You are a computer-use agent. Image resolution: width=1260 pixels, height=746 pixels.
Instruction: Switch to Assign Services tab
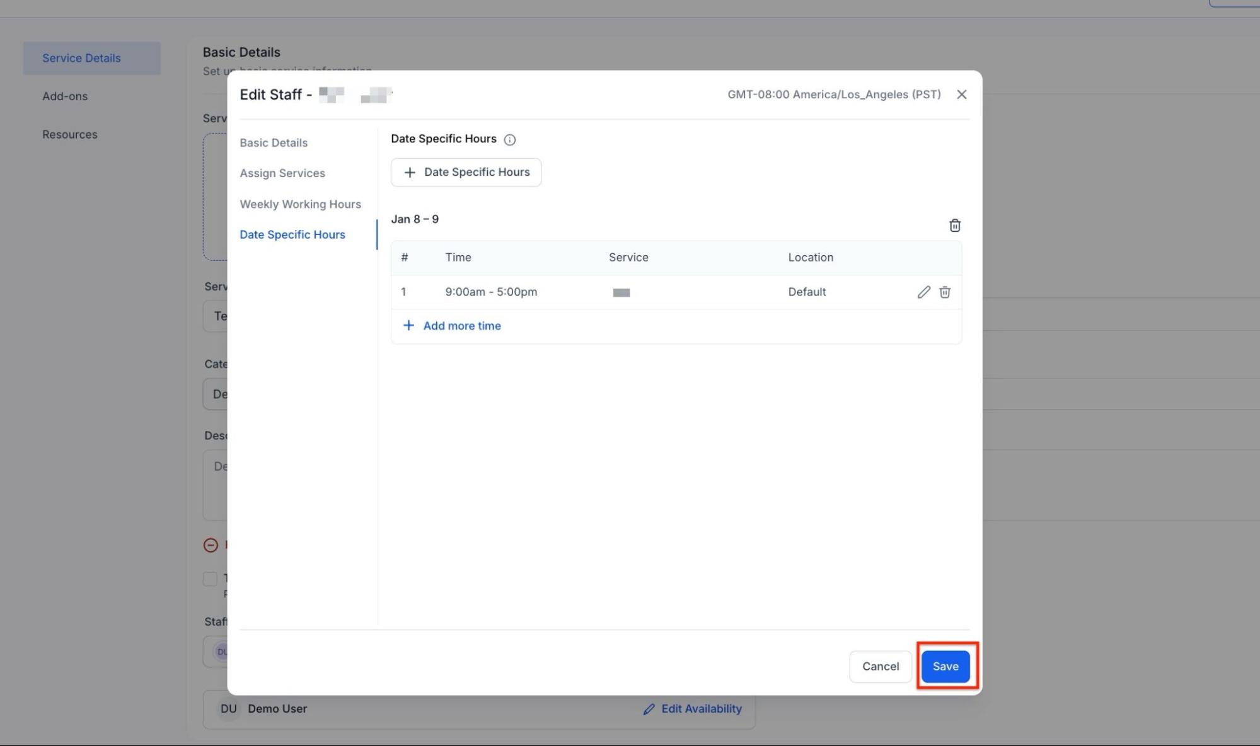[282, 173]
